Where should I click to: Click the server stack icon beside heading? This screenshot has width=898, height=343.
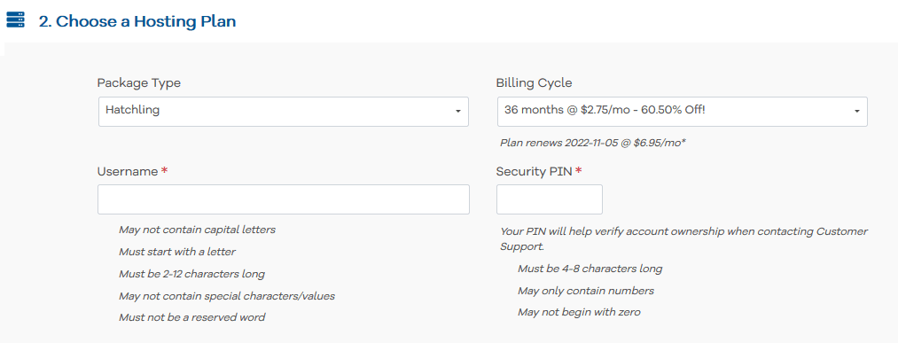[15, 20]
